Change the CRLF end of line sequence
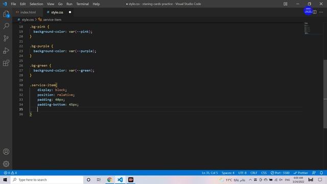Viewport: 327px width, 184px height. (x=253, y=173)
